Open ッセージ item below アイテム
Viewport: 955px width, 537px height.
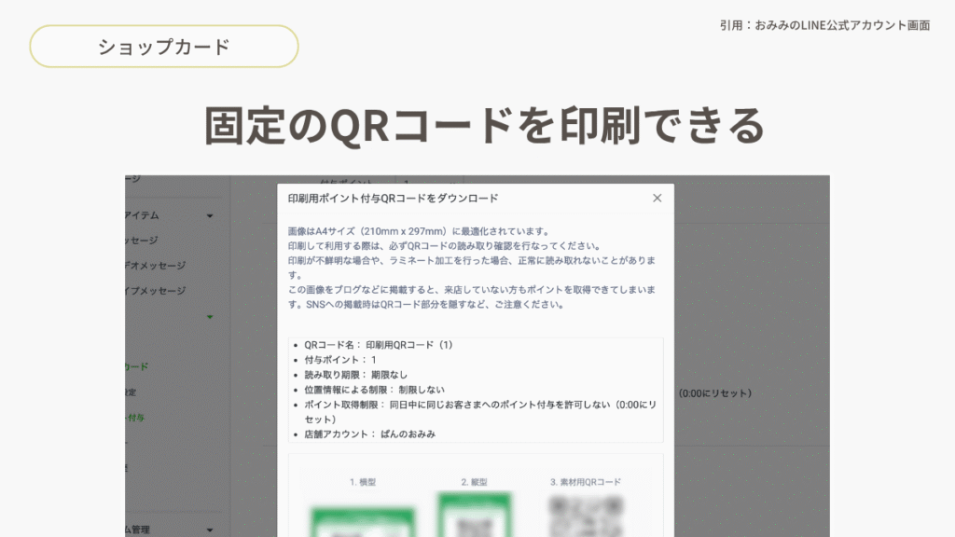(x=144, y=241)
